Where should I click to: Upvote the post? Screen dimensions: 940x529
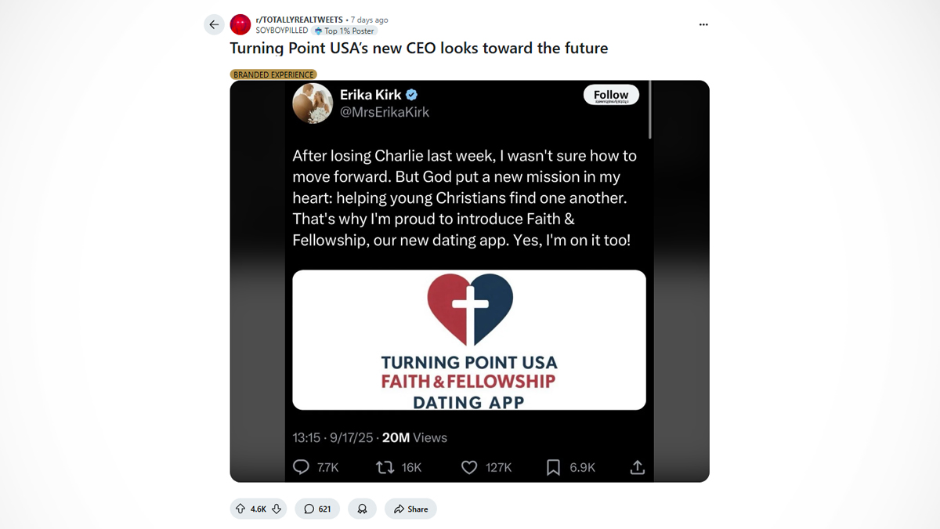240,509
